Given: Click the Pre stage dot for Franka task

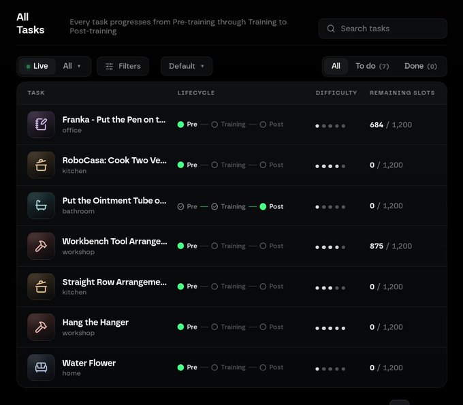Looking at the screenshot, I should pyautogui.click(x=180, y=125).
